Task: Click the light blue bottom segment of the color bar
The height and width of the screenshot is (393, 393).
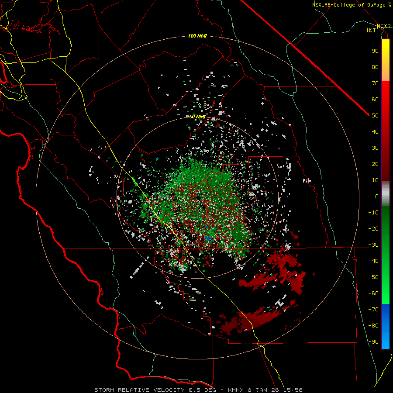Action: (x=386, y=341)
